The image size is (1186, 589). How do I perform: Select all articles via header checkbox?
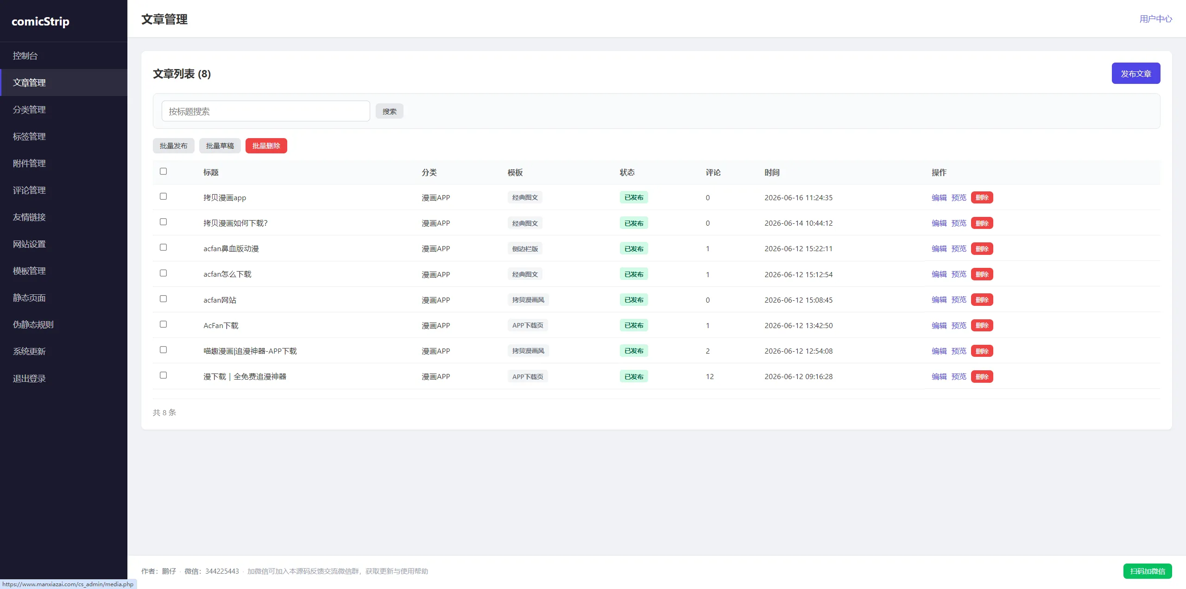pyautogui.click(x=163, y=171)
